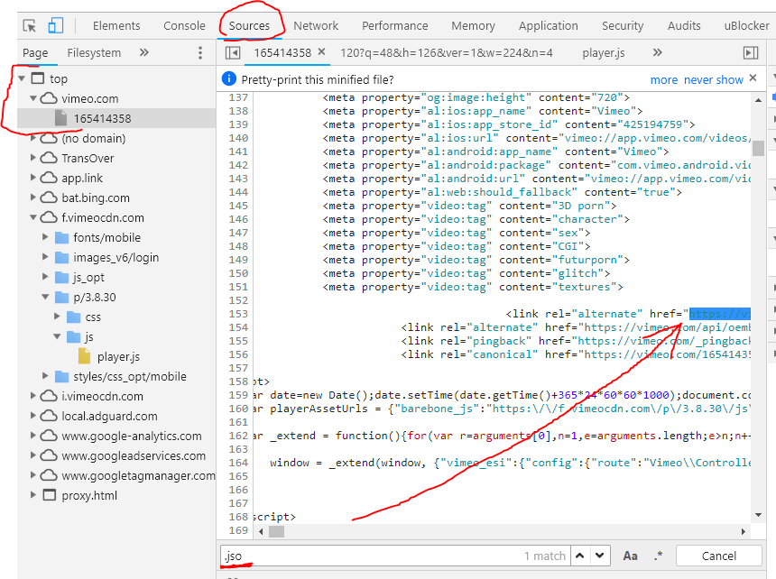Collapse the f.vimeocdn.com node
Image resolution: width=776 pixels, height=579 pixels.
(x=33, y=217)
